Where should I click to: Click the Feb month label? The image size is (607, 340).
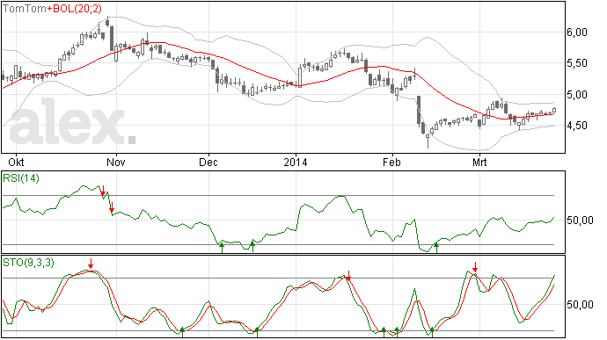point(391,162)
